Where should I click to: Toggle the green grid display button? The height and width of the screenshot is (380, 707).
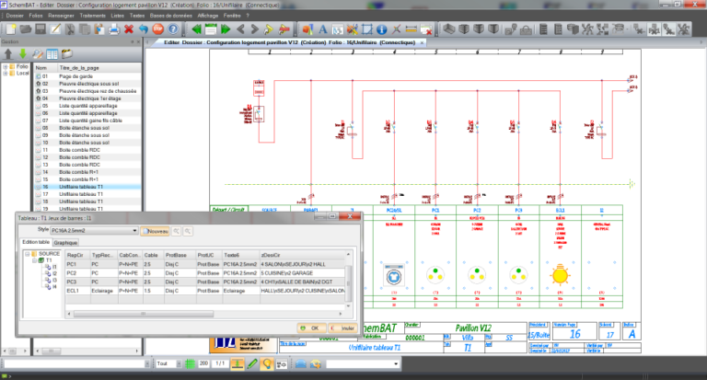(191, 363)
